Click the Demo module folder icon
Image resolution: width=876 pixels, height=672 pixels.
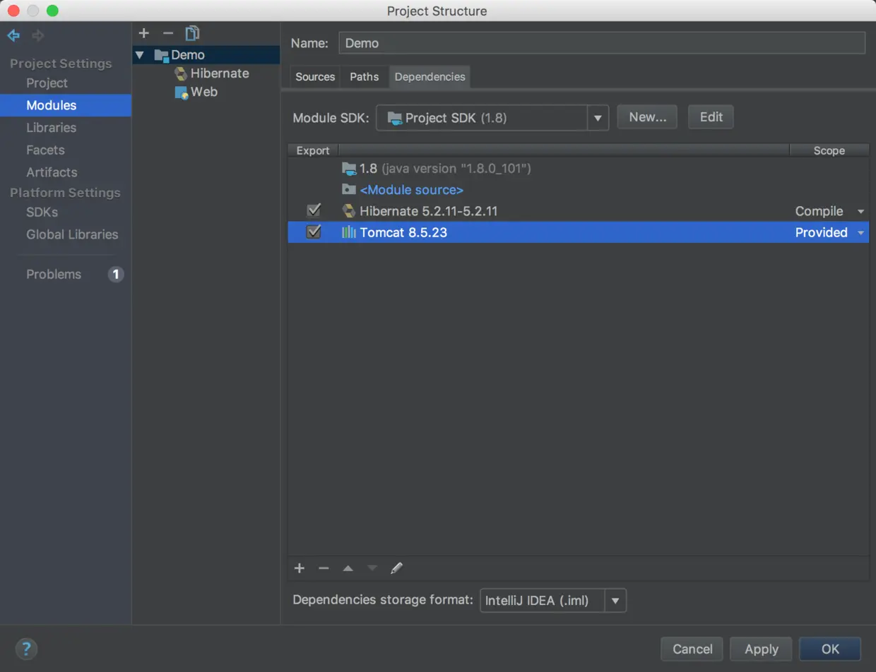161,55
